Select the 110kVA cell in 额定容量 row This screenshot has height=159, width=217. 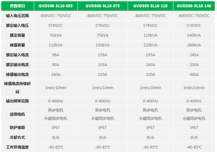click(x=150, y=35)
